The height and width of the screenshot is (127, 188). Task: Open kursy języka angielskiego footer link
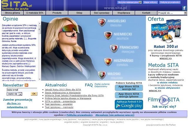(50, 119)
